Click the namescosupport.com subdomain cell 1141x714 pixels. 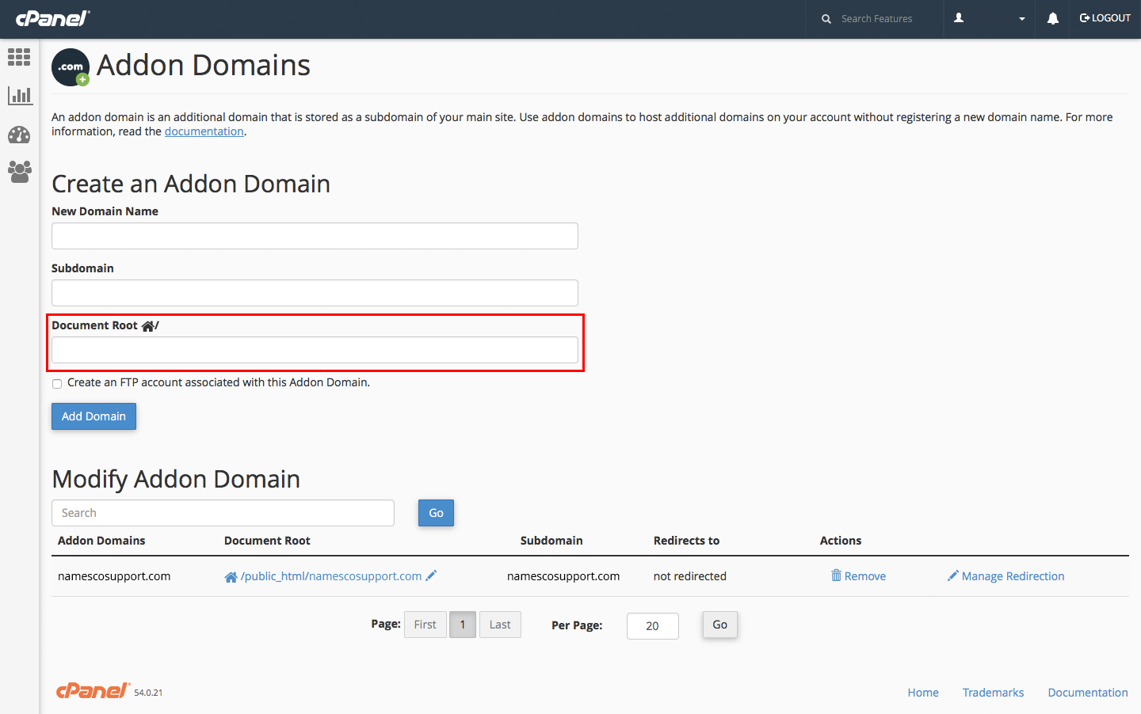(x=563, y=576)
